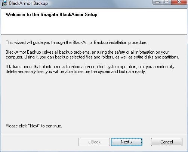
Task: Click the BlackArmor installer icon in title bar
Action: (x=4, y=3)
